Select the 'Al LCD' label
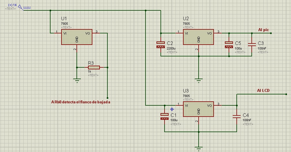Image resolution: width=291 pixels, height=152 pixels. click(263, 90)
